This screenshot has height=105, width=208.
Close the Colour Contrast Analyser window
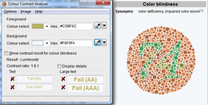(x=103, y=3)
